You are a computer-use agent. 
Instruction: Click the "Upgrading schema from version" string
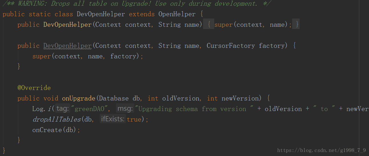(194, 109)
